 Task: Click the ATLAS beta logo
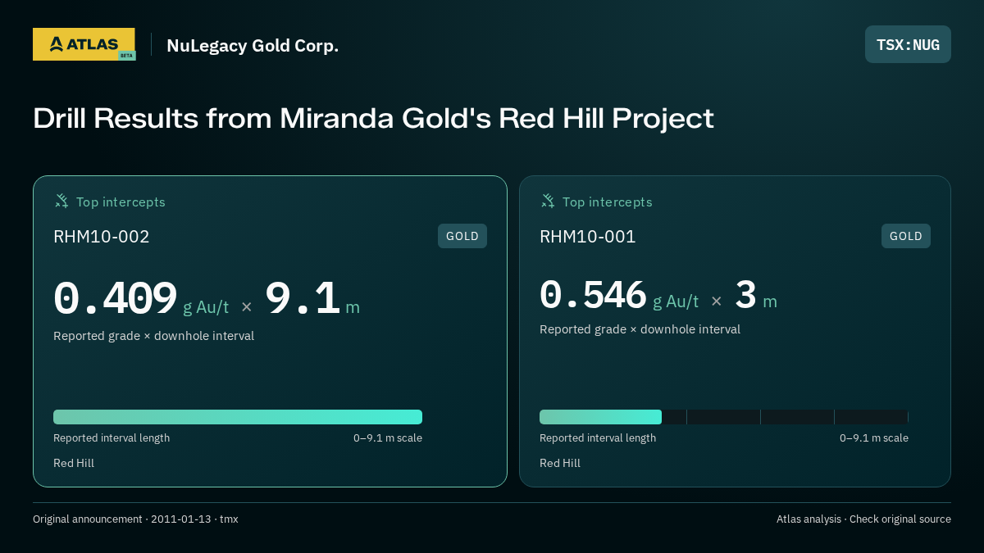84,44
